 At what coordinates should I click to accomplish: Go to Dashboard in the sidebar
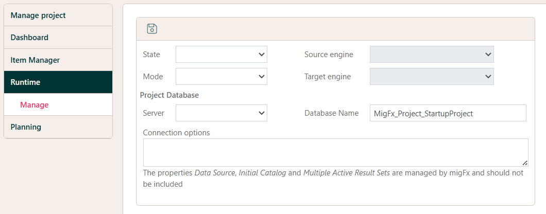click(x=58, y=38)
